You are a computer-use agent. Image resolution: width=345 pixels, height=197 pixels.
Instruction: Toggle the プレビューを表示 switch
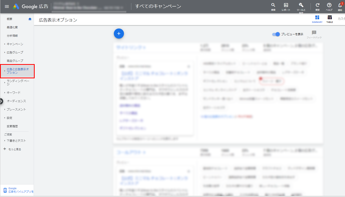[x=276, y=34]
